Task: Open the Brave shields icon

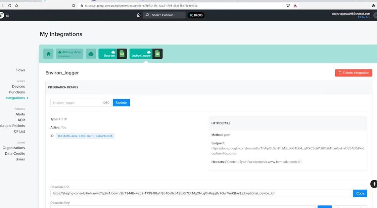Action: [288, 5]
